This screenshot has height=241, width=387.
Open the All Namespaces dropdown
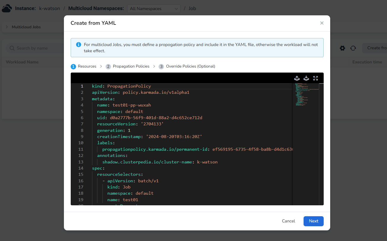154,9
